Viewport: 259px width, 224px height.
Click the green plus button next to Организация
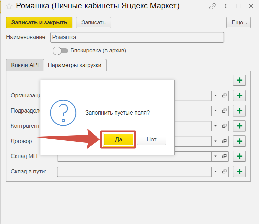(x=239, y=96)
